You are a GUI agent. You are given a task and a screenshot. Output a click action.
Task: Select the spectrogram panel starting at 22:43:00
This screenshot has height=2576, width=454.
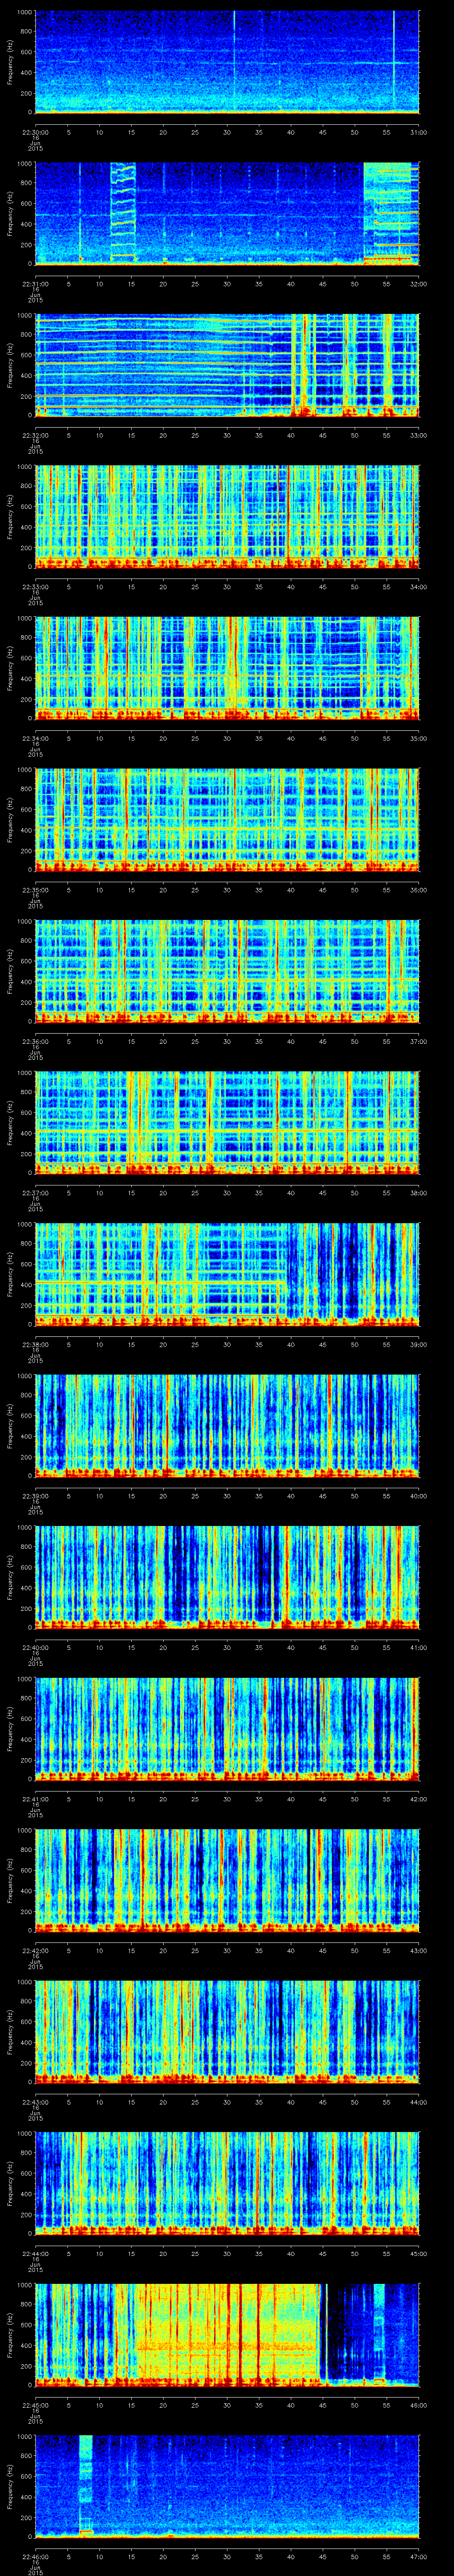click(227, 2032)
